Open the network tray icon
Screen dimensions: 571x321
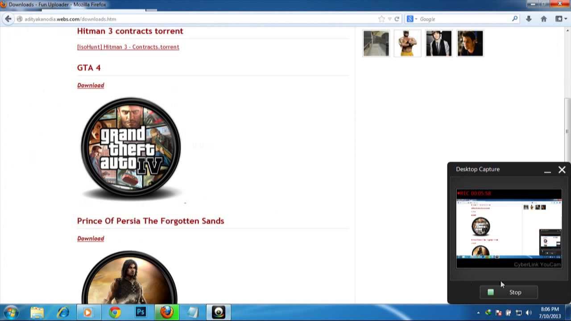click(518, 313)
